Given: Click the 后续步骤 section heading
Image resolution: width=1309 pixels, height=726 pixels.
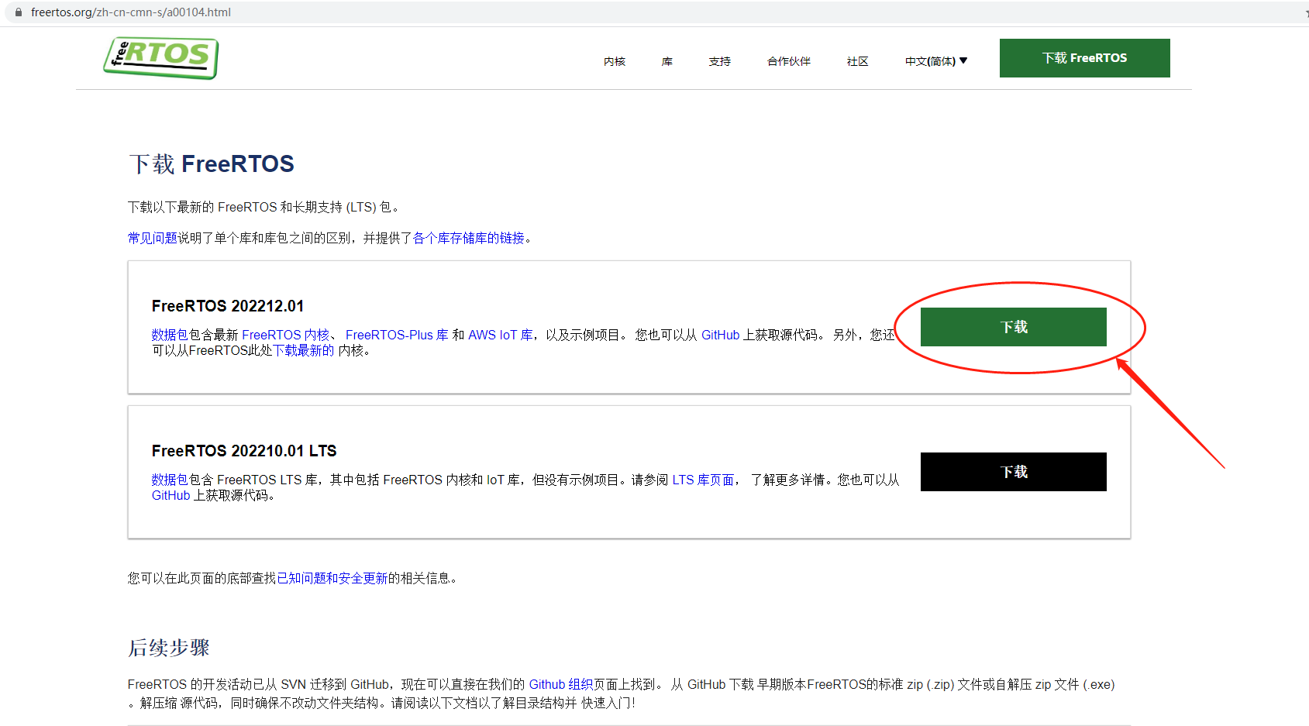Looking at the screenshot, I should point(169,648).
